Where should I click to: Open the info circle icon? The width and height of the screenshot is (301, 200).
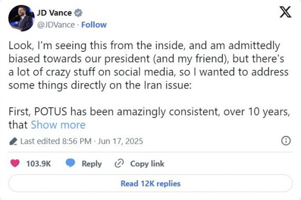click(x=286, y=141)
